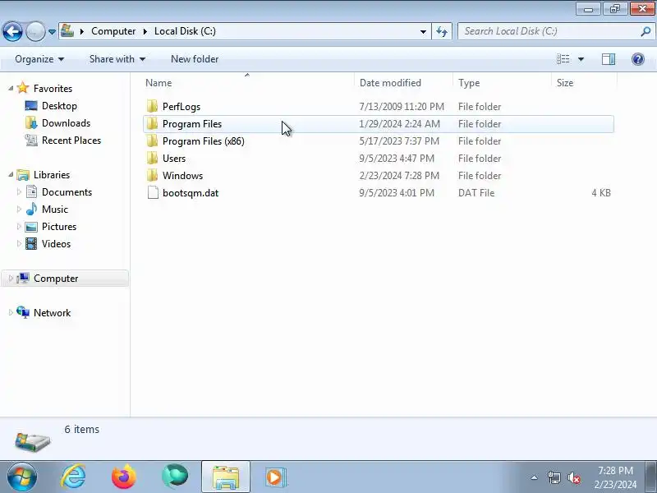
Task: Select the Program Files (x86) folder icon
Action: (x=153, y=141)
